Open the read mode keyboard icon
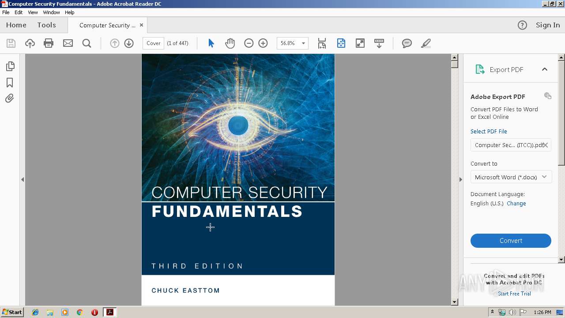The height and width of the screenshot is (318, 565). (379, 43)
